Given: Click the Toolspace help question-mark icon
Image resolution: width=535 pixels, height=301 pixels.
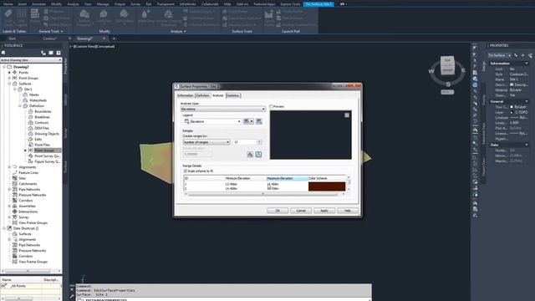Looking at the screenshot, I should pyautogui.click(x=59, y=53).
